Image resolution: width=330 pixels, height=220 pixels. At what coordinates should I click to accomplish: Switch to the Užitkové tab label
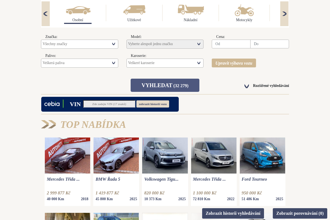click(134, 20)
